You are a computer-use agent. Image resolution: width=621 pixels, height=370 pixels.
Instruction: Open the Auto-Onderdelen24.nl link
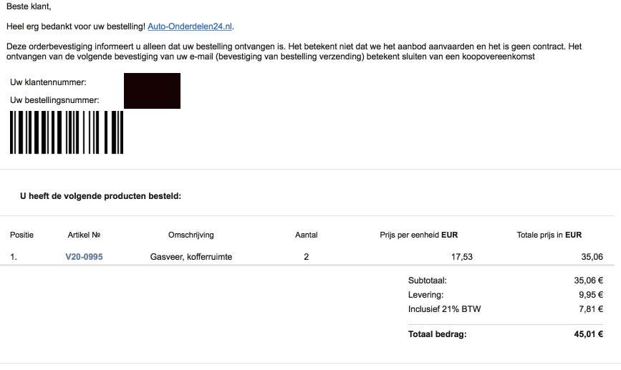(x=190, y=26)
